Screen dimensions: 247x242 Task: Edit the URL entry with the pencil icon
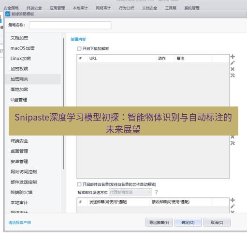tap(232, 63)
